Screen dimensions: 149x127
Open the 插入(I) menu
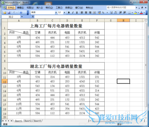pos(40,7)
